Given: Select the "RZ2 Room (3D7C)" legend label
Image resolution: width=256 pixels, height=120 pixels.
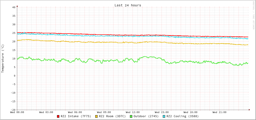Looking at the screenshot, I should pos(112,116).
